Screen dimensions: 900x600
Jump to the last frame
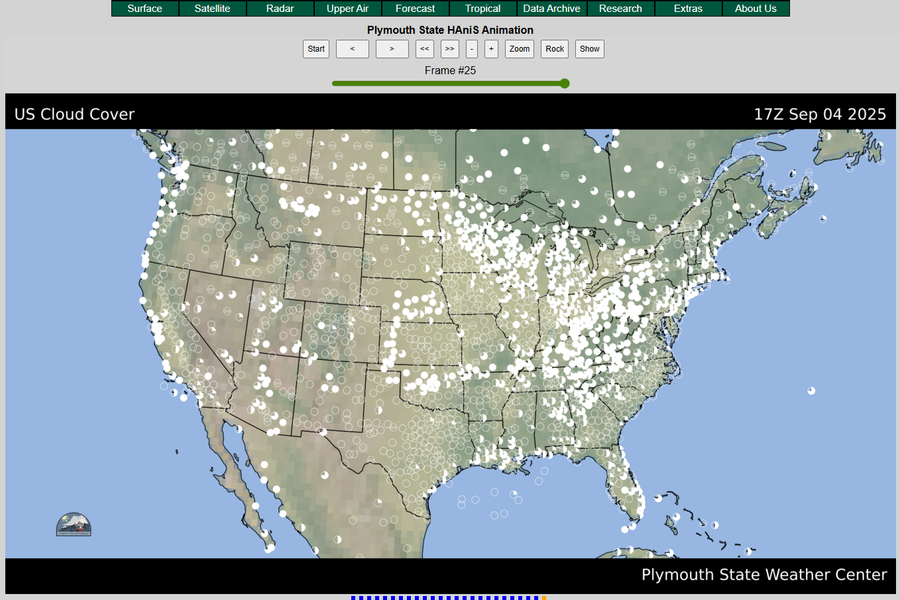[x=449, y=48]
